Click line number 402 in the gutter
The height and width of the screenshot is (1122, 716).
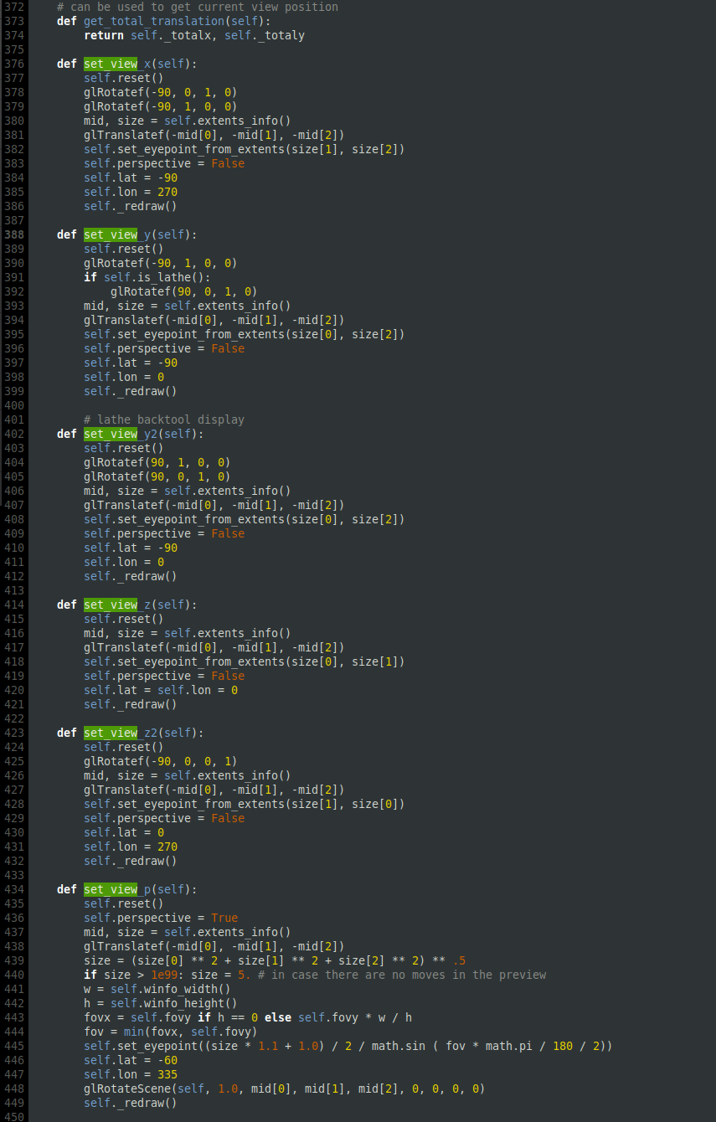13,434
